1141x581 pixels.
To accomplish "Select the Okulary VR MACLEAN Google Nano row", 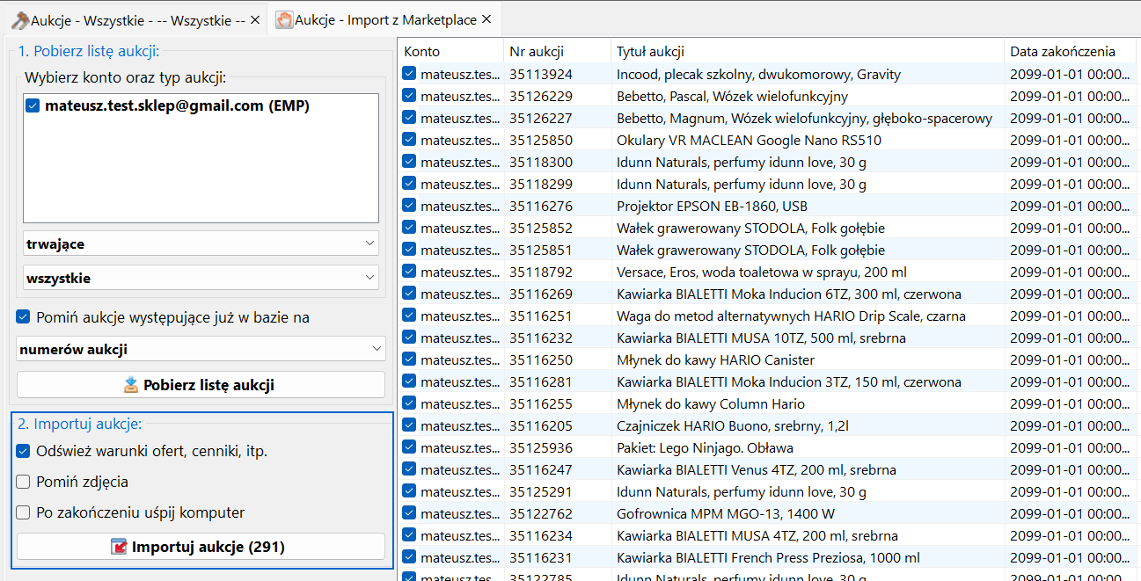I will coord(748,140).
